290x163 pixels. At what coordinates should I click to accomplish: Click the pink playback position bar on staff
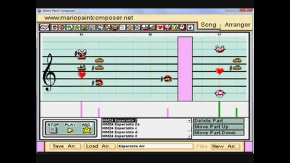tap(185, 69)
